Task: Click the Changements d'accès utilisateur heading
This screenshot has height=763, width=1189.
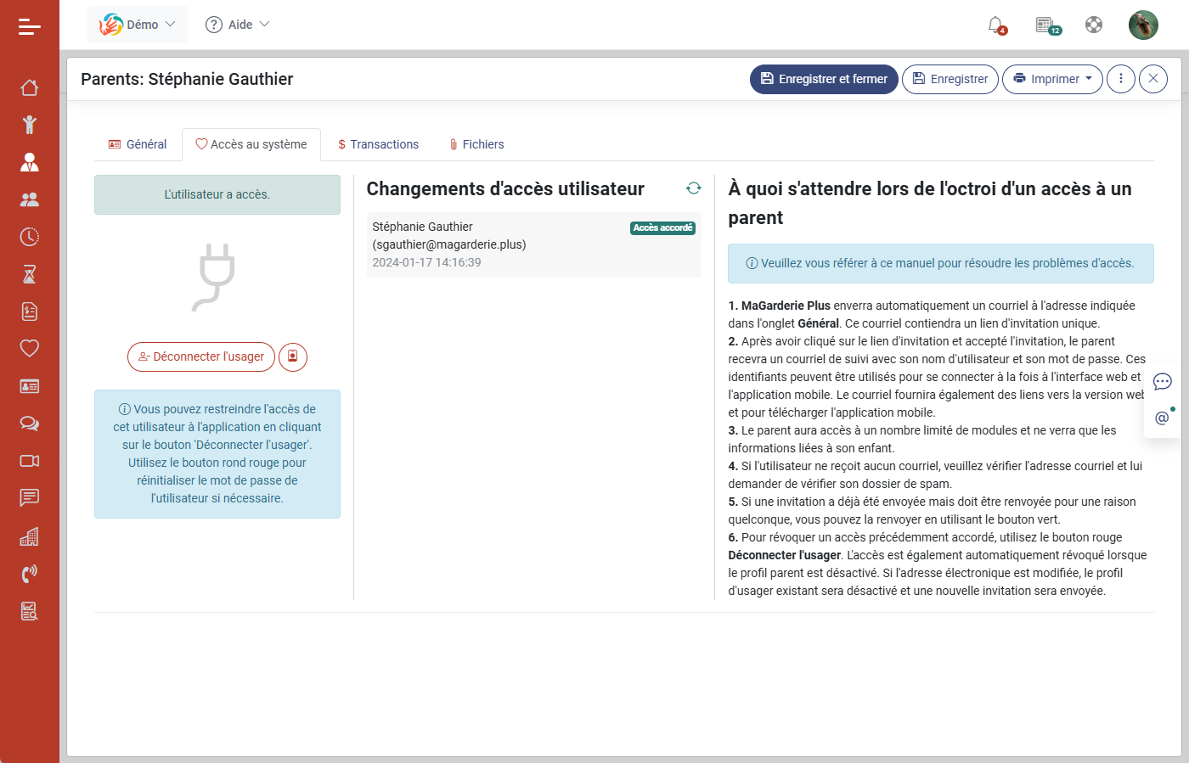Action: point(505,188)
